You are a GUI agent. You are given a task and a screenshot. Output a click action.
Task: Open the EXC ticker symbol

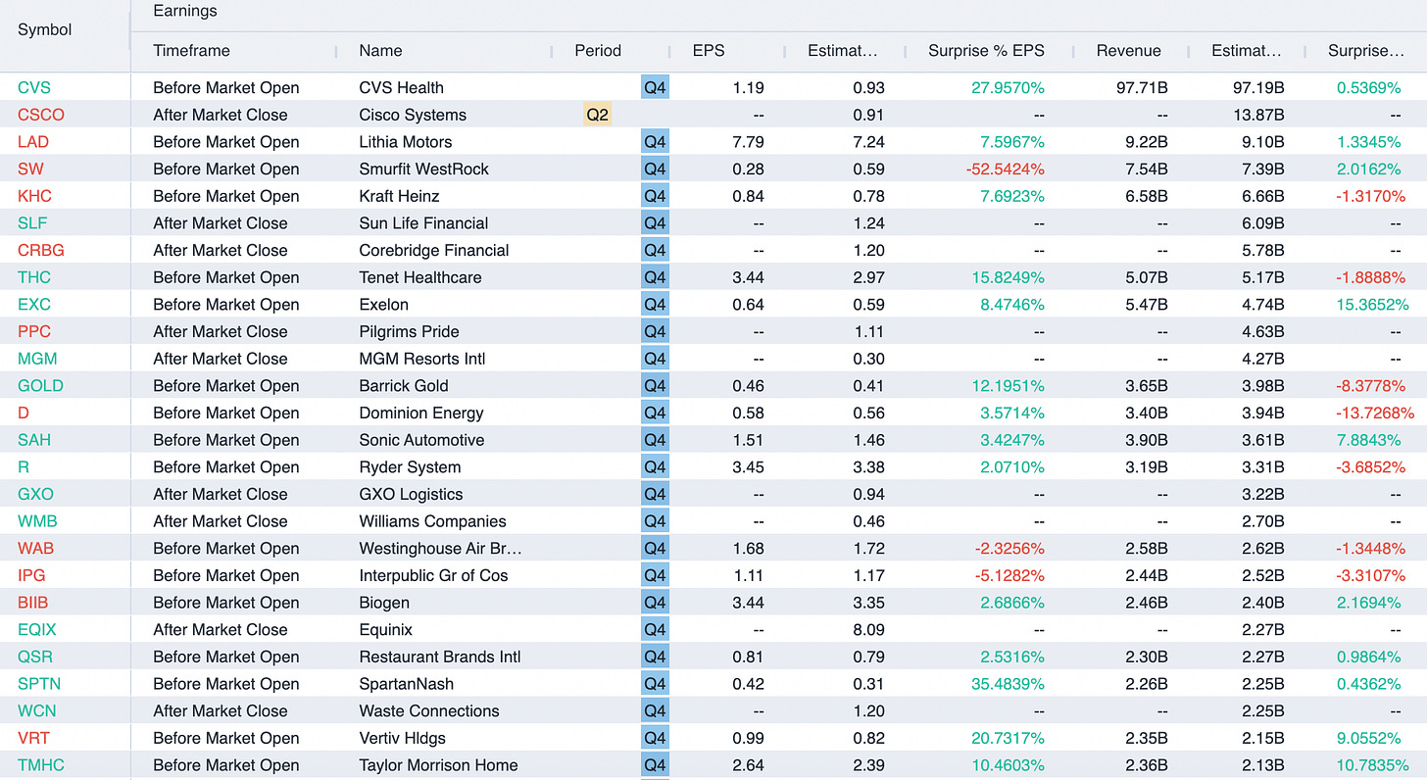point(33,305)
